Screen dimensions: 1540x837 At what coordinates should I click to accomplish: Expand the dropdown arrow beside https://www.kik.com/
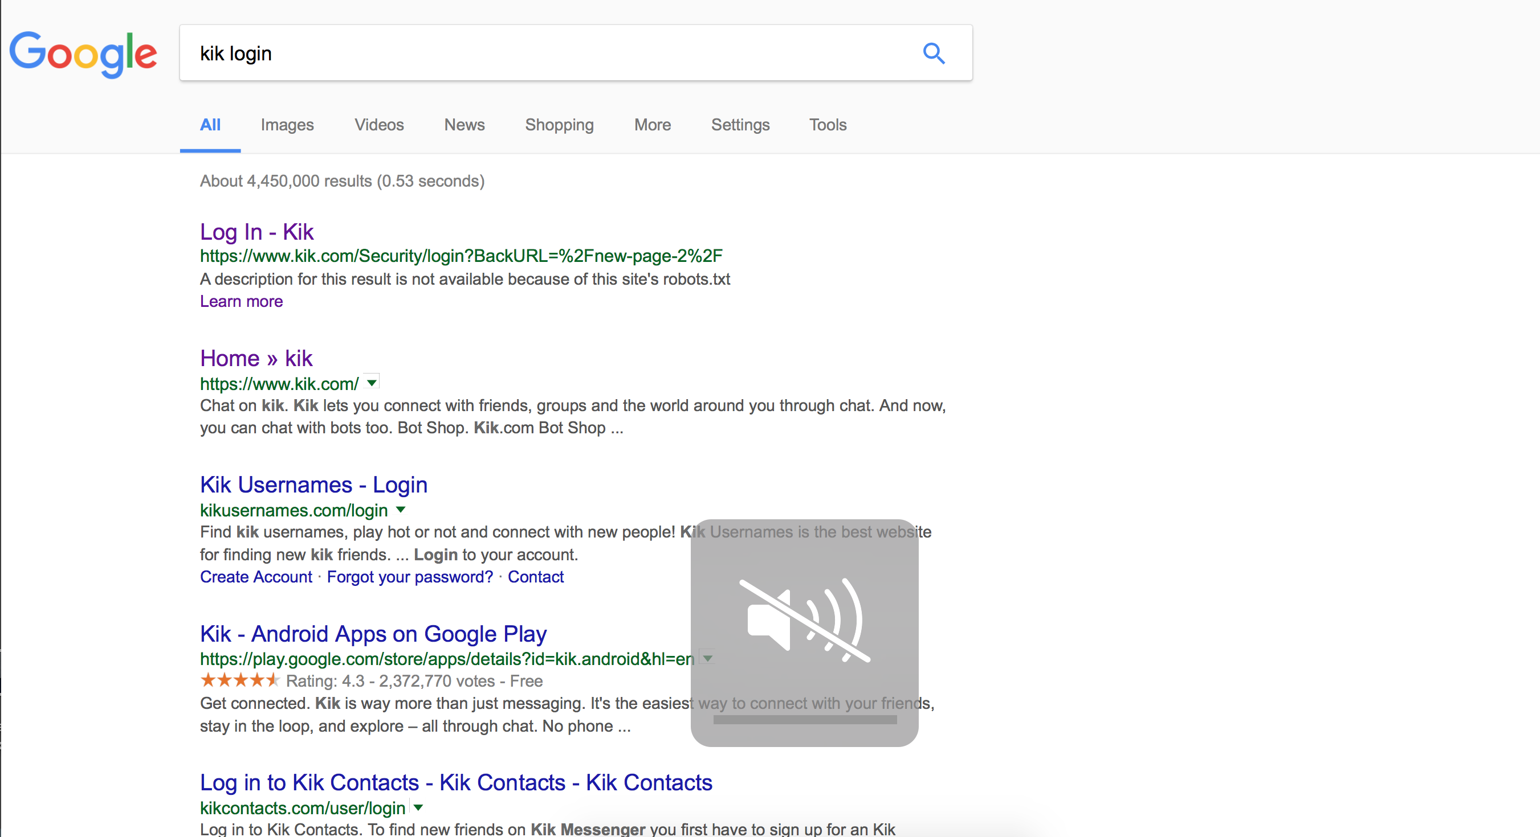(x=372, y=383)
